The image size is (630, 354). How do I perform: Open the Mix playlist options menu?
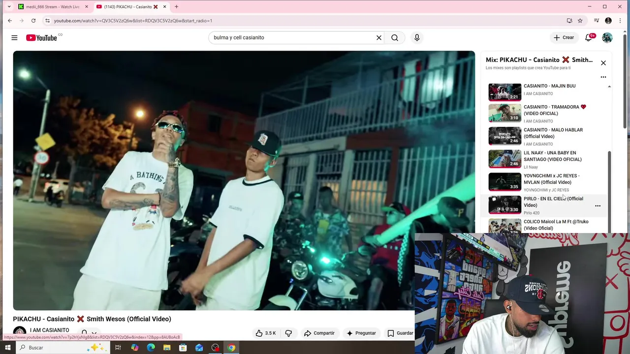tap(603, 77)
